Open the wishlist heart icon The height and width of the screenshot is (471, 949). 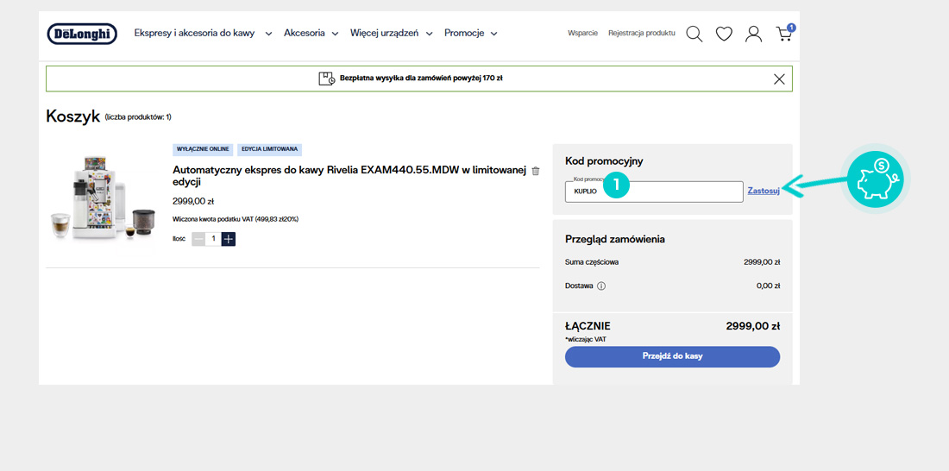(724, 34)
